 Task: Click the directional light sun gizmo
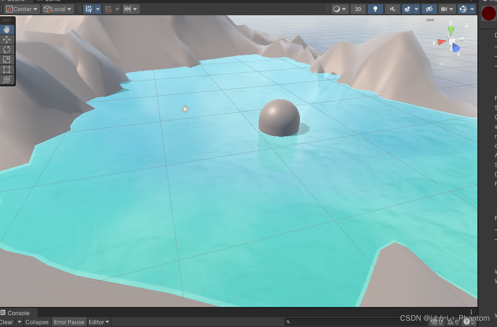click(185, 109)
